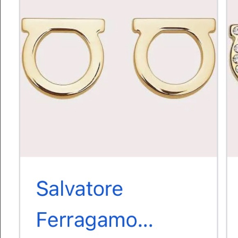Open the gold Ferragamo earrings product image
238x238 pixels.
(x=119, y=78)
